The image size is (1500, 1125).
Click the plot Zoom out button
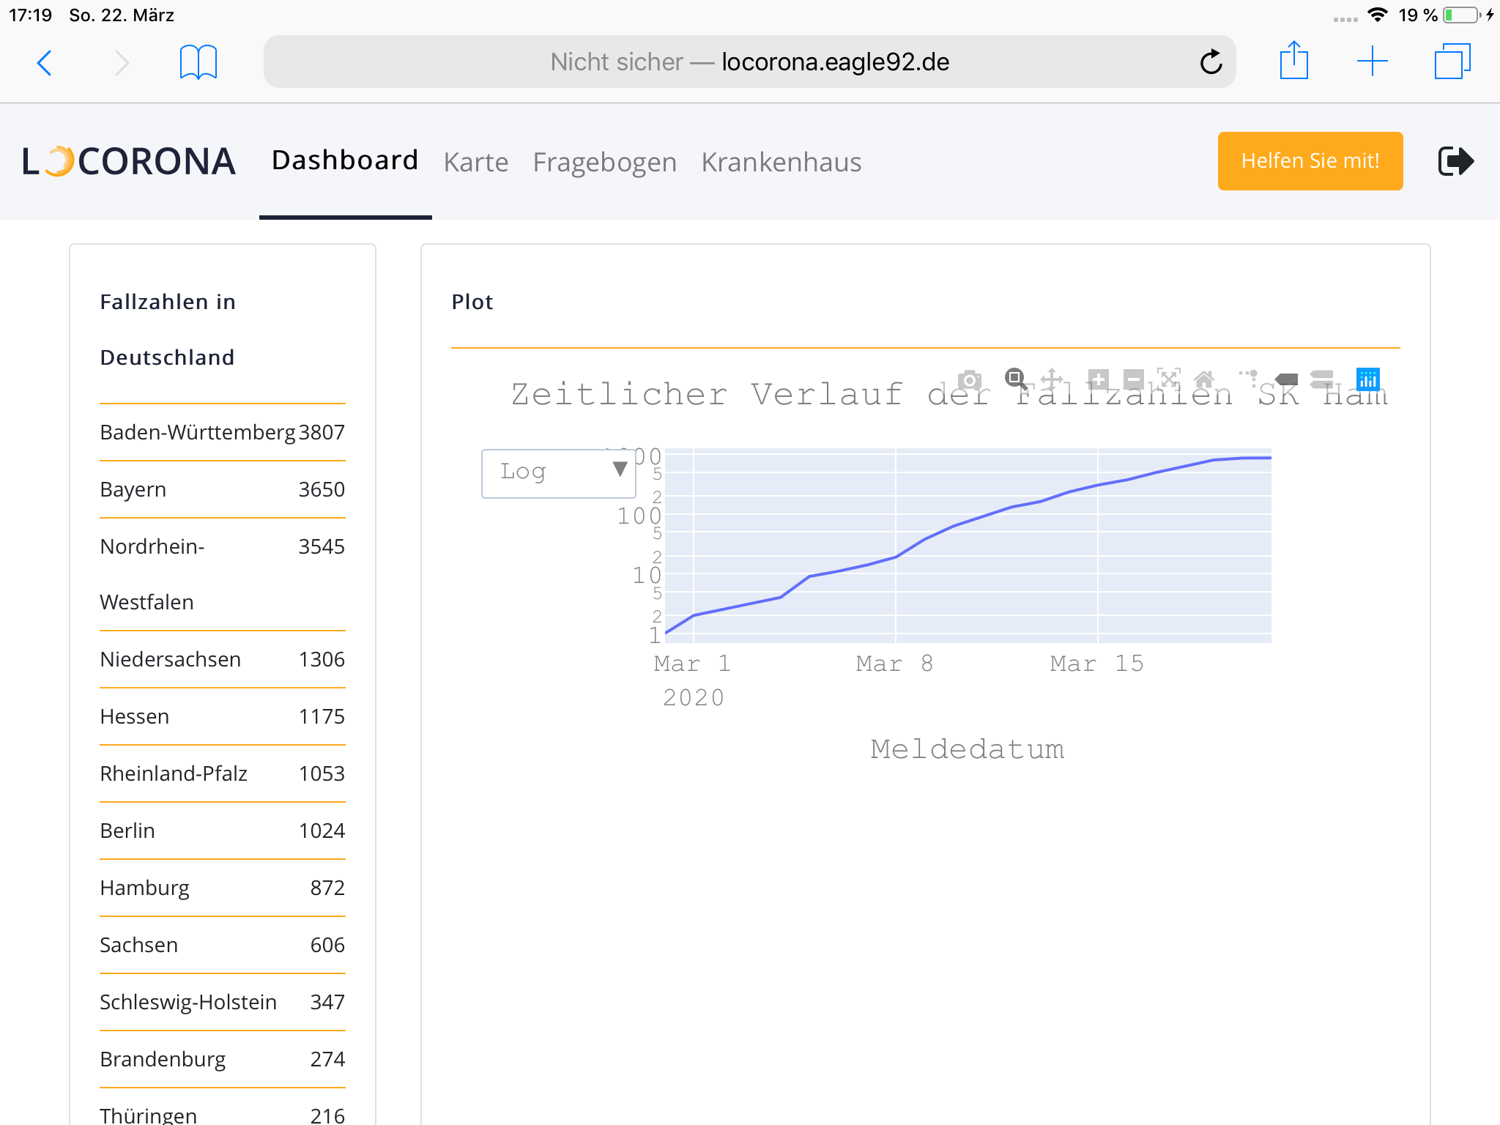(1133, 379)
